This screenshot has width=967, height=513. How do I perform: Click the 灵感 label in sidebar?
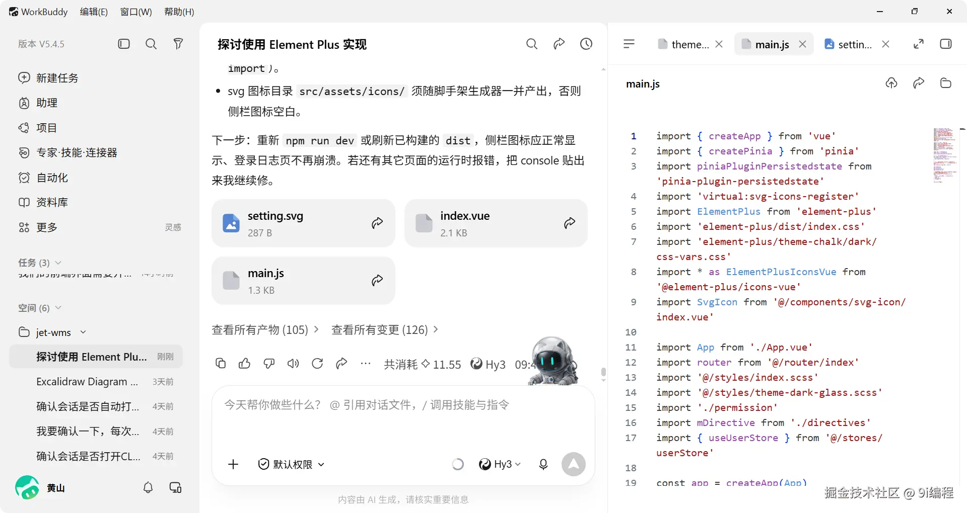(x=173, y=227)
